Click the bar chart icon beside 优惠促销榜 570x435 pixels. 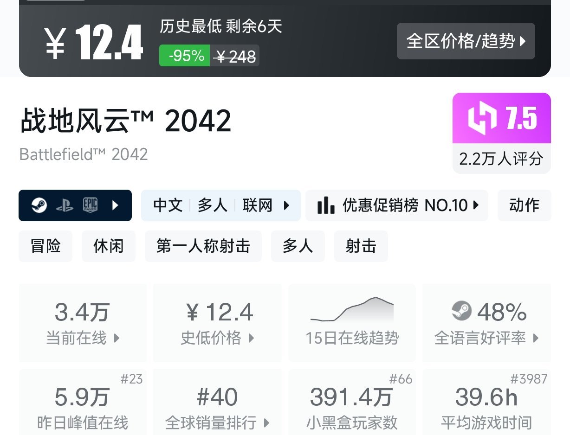click(x=326, y=205)
